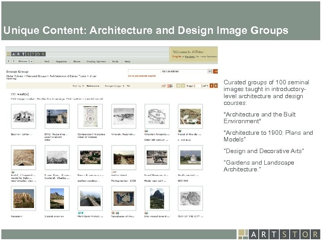
Task: Jump to the first results page arrow
Action: 178,85
